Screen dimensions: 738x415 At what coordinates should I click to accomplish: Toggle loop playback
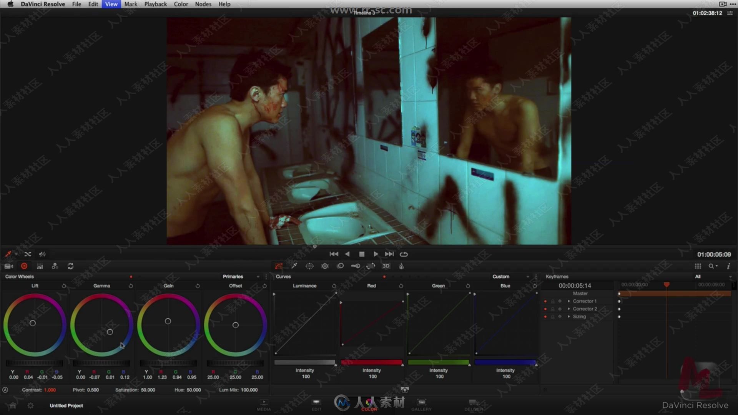pos(404,254)
